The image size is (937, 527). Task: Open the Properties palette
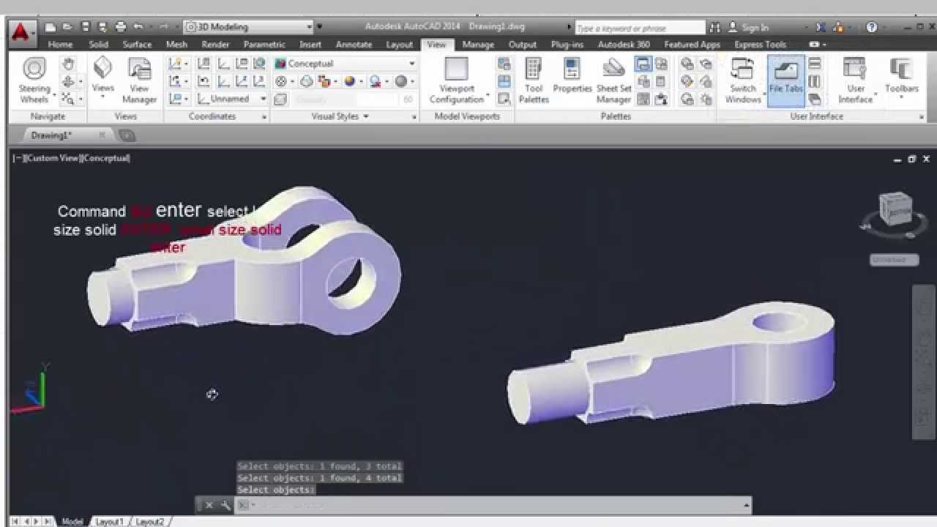572,76
